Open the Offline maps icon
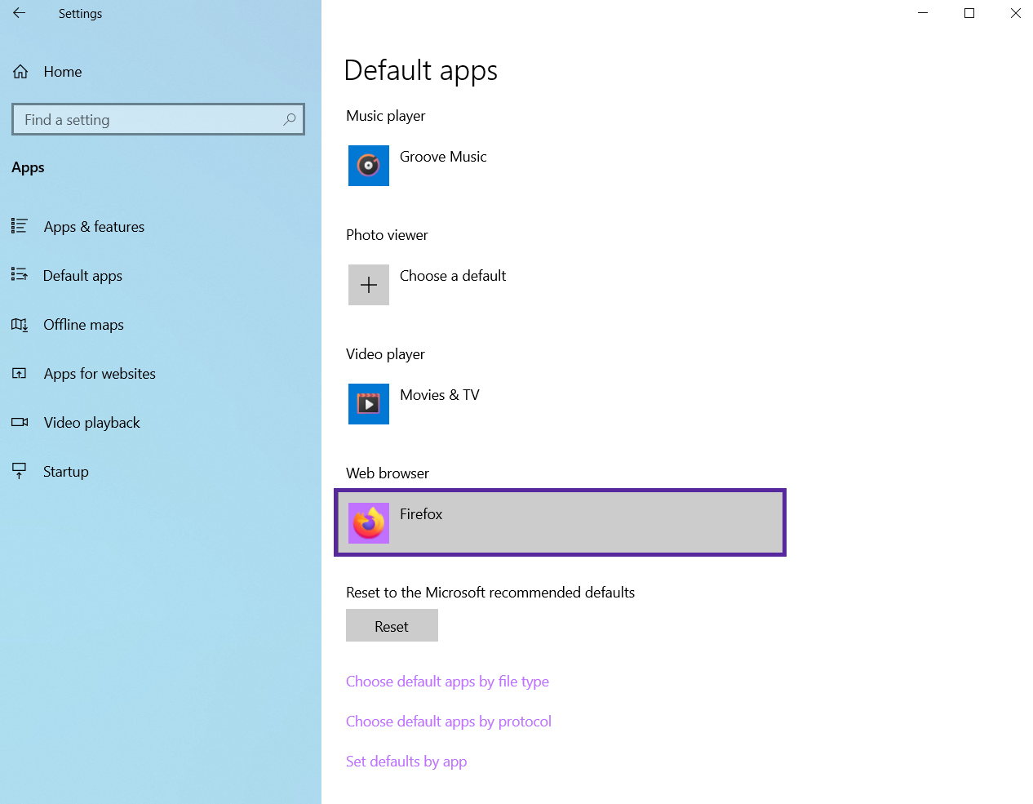Screen dimensions: 1033x804 pos(20,325)
